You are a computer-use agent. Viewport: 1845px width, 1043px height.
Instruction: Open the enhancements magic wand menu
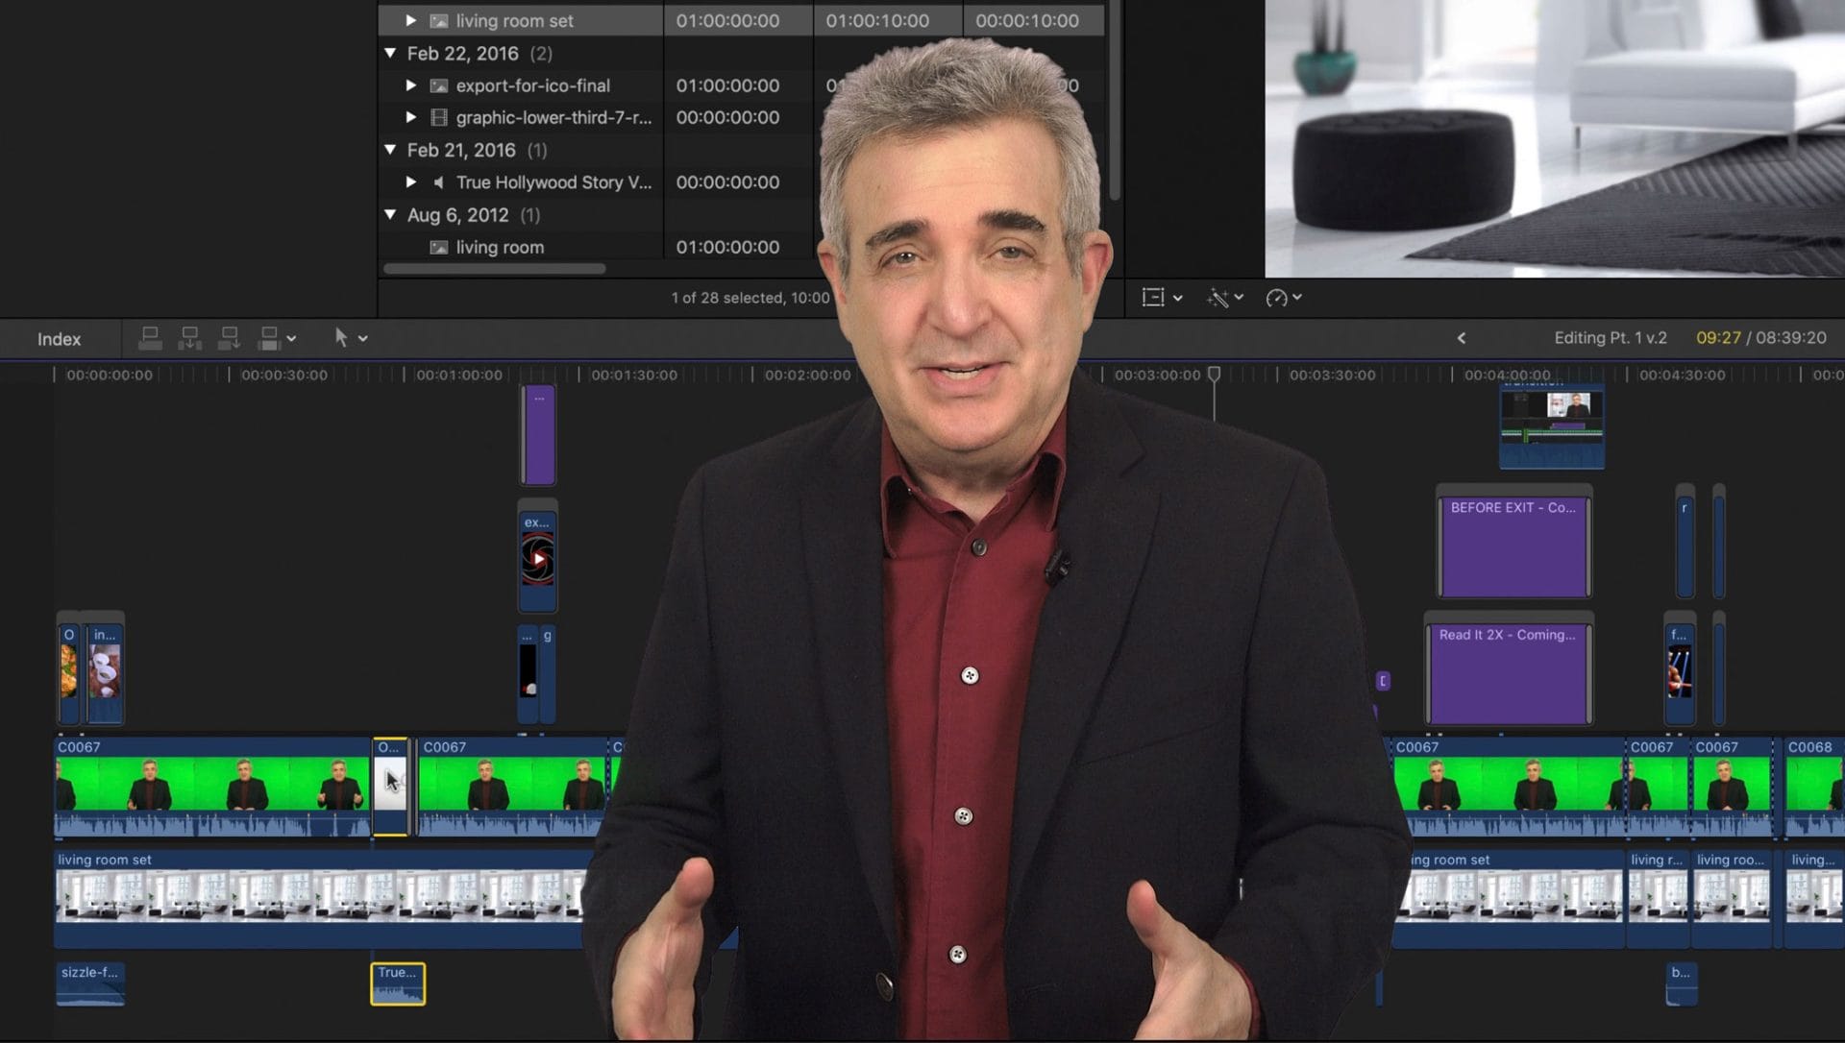pyautogui.click(x=1218, y=298)
